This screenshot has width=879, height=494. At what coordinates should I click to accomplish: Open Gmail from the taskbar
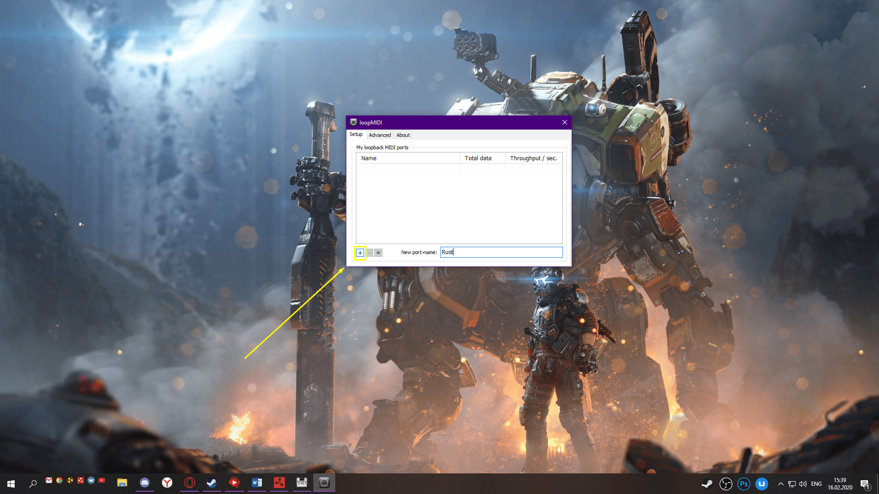point(49,480)
